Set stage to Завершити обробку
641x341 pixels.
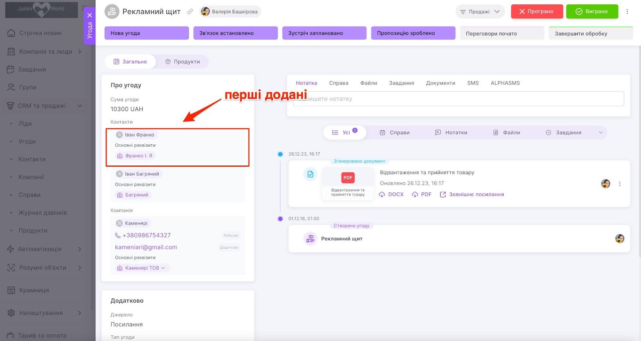pyautogui.click(x=591, y=34)
